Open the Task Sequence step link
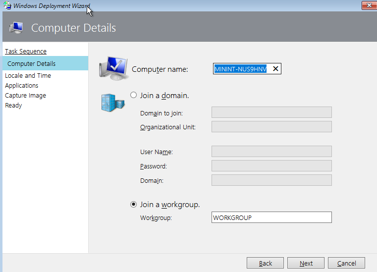Viewport: 377px width, 272px height. click(x=26, y=52)
